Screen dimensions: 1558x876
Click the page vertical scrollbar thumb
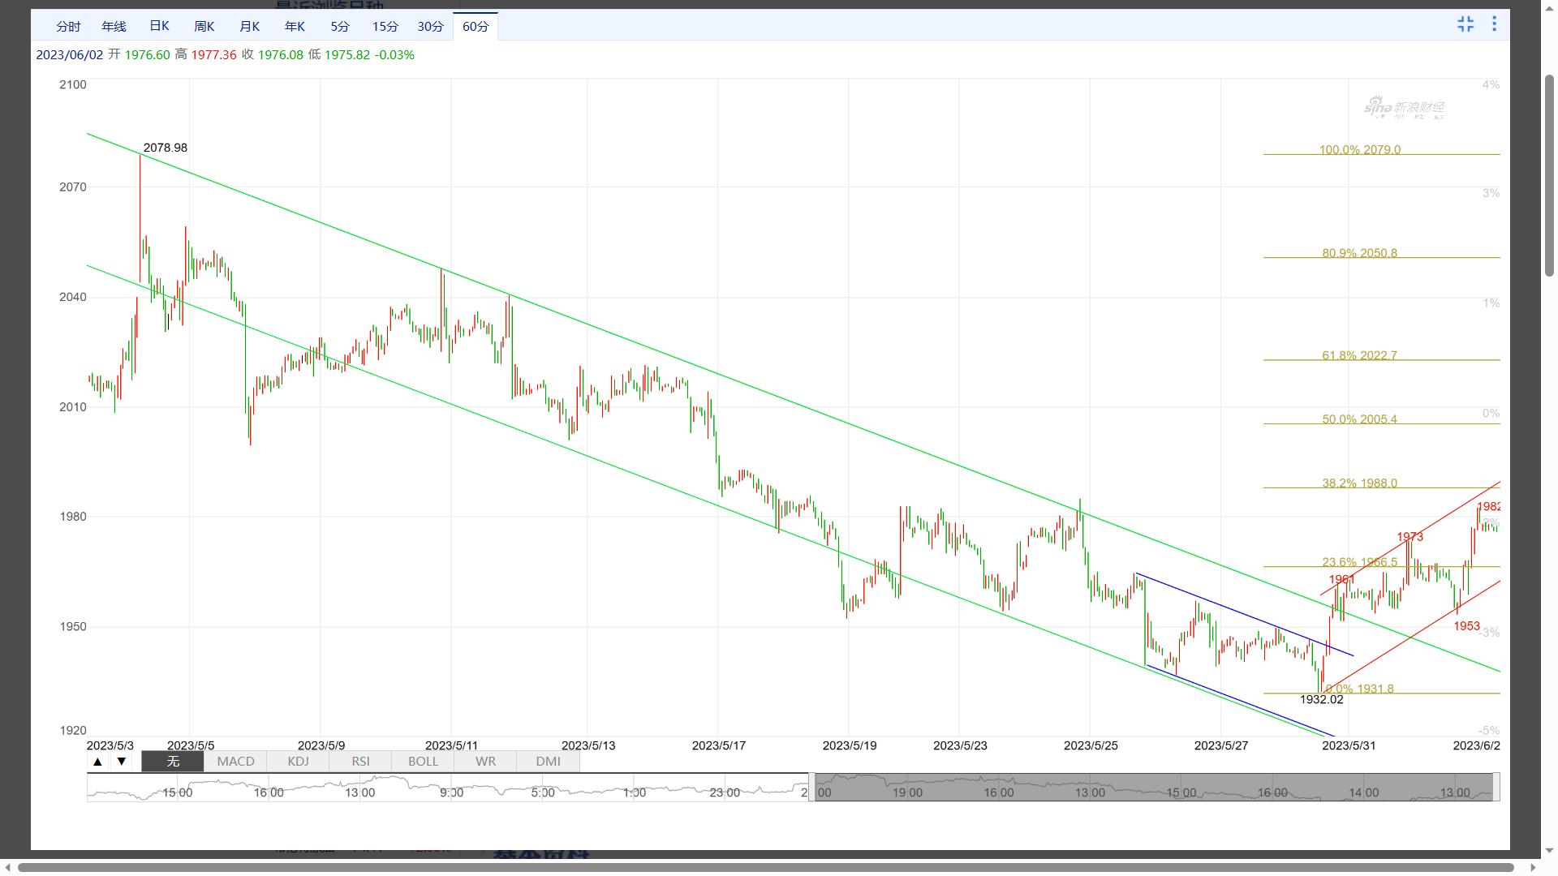click(1549, 174)
